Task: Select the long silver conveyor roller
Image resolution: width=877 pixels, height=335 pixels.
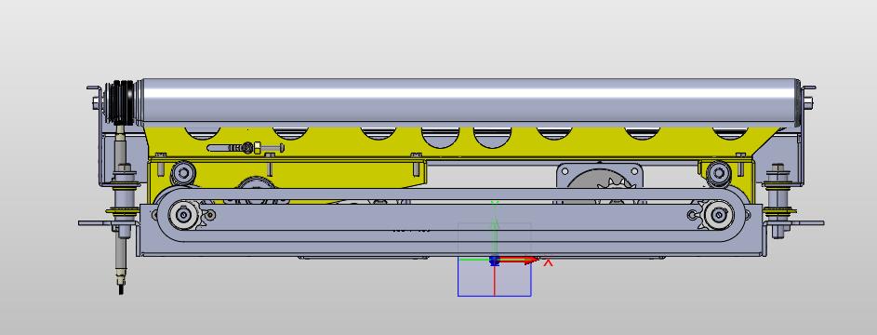Action: coord(470,101)
